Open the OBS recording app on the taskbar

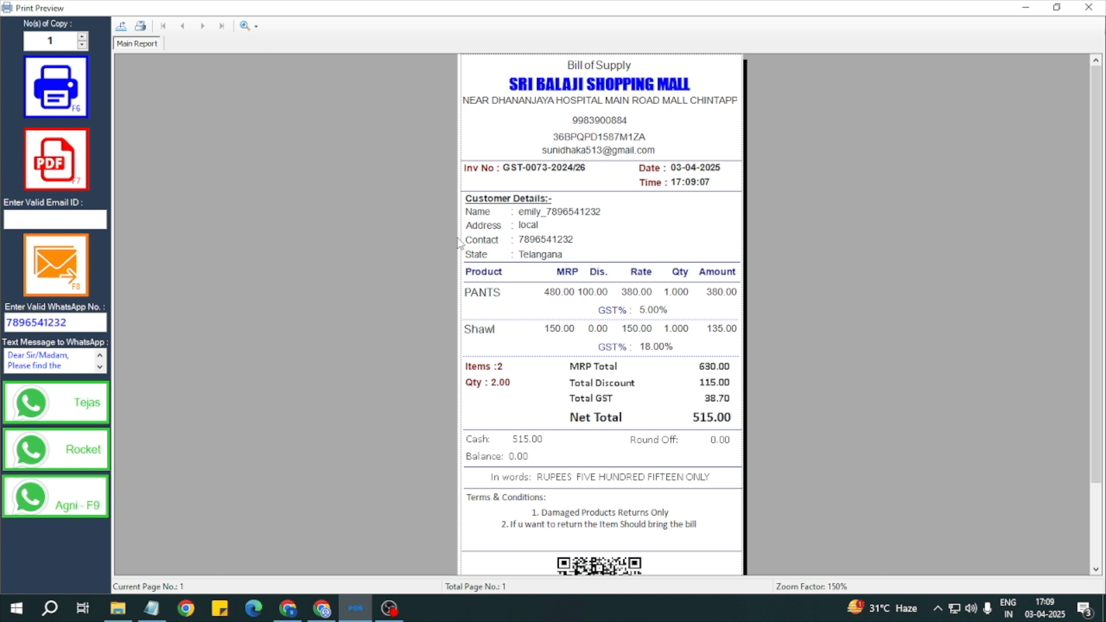click(x=389, y=608)
